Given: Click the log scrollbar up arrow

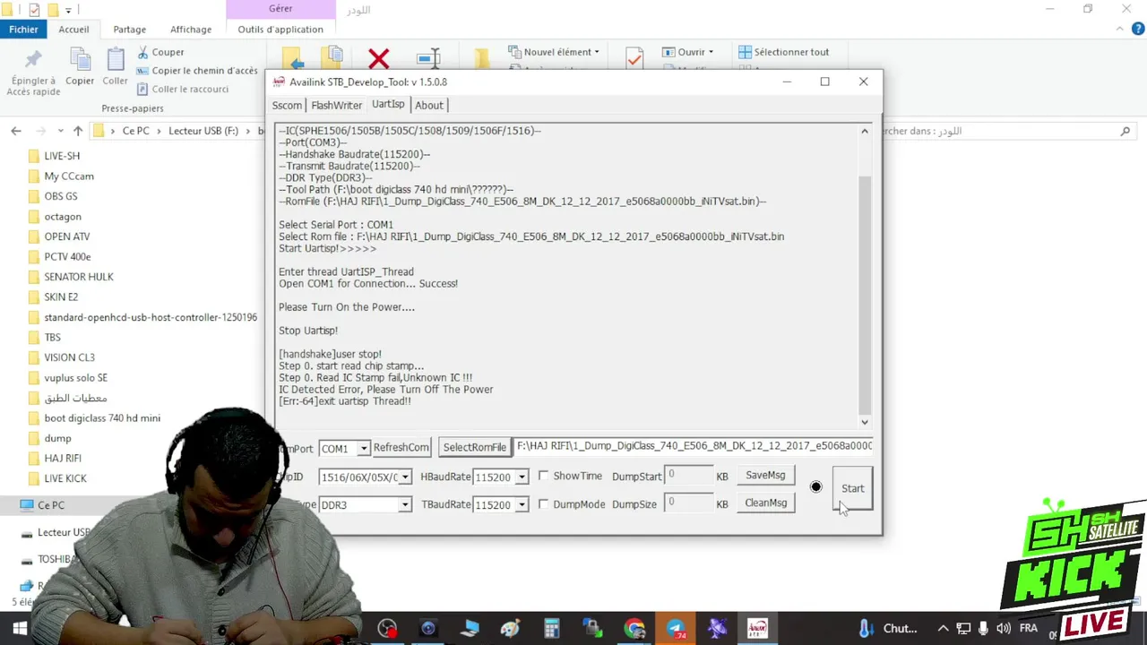Looking at the screenshot, I should coord(865,131).
